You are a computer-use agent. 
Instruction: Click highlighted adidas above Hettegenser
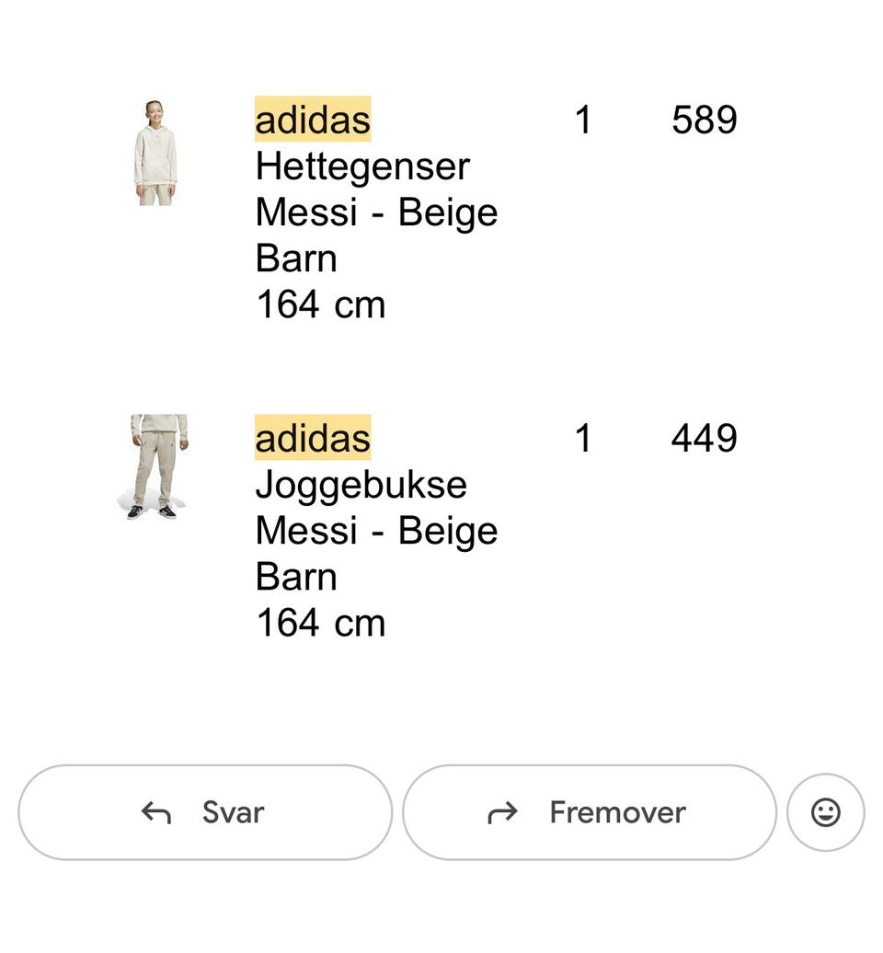pos(313,120)
